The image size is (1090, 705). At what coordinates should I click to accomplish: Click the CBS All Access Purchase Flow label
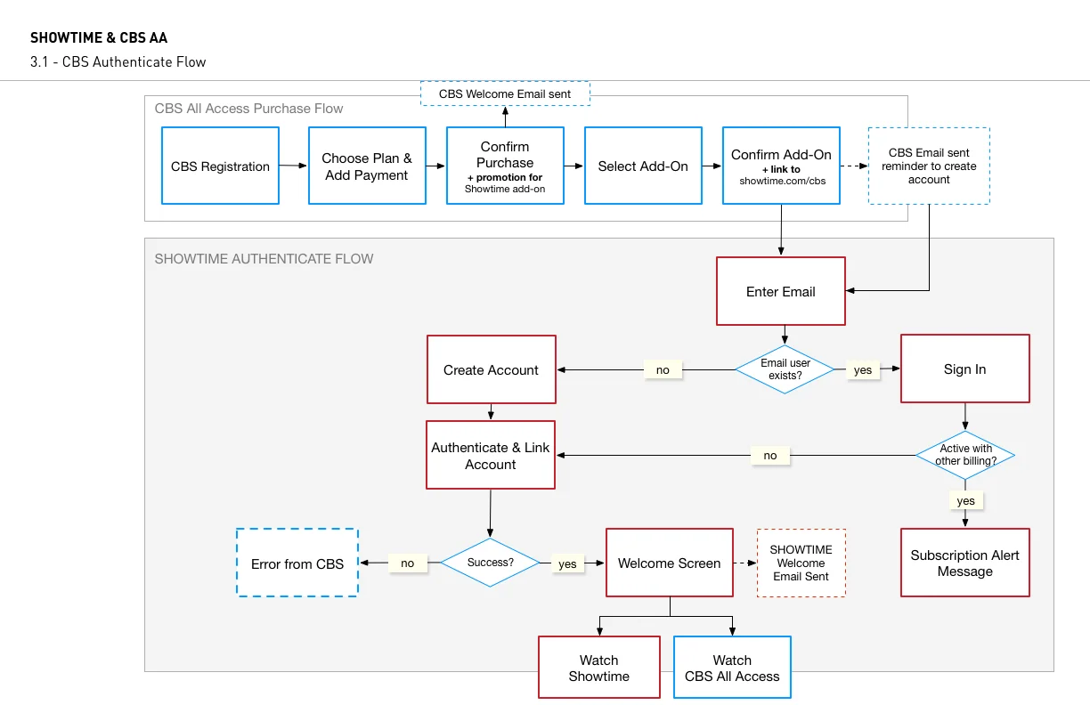click(x=249, y=109)
